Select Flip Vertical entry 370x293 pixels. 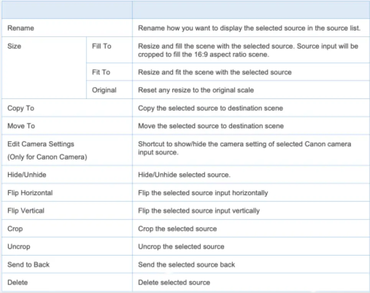click(x=25, y=211)
